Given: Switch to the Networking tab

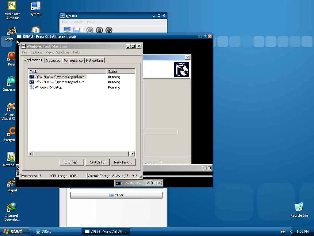Looking at the screenshot, I should pyautogui.click(x=94, y=61).
